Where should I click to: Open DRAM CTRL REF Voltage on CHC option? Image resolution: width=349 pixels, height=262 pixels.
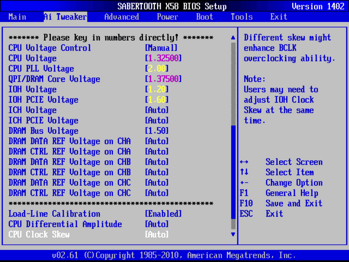(x=157, y=193)
